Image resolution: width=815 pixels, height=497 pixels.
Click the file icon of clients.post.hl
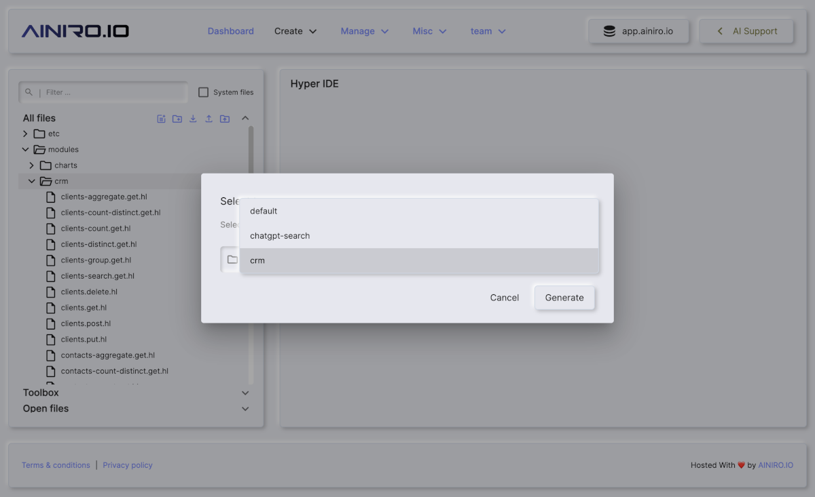tap(51, 323)
